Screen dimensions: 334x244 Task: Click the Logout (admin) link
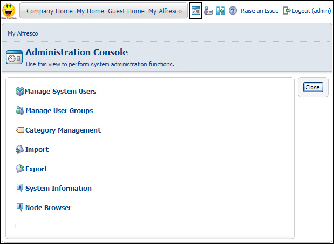pyautogui.click(x=311, y=11)
